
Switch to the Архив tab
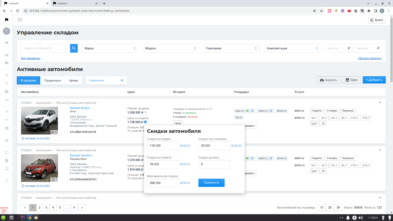(73, 80)
